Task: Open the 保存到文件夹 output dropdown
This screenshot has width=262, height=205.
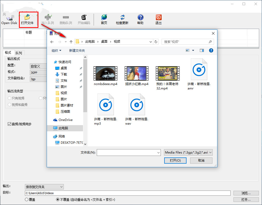Action: click(x=44, y=187)
